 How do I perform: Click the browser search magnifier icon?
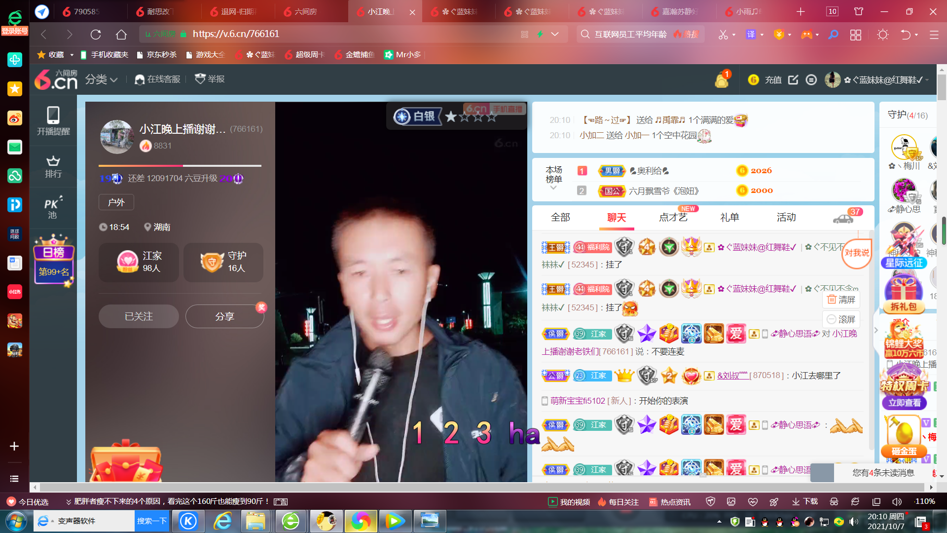point(833,35)
